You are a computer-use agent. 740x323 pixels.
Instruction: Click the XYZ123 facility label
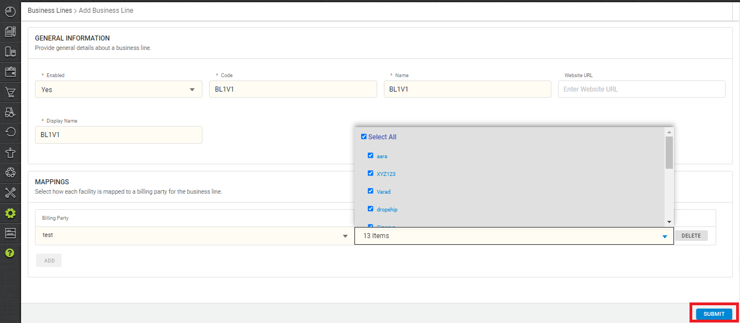[386, 174]
